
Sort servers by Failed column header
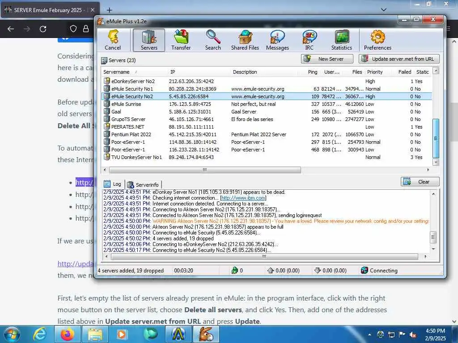tap(404, 72)
